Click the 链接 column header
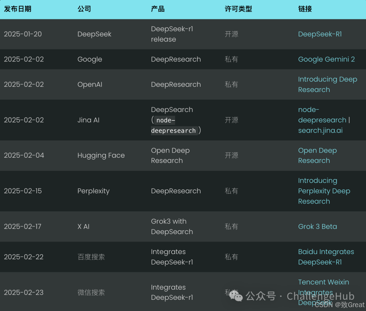 pyautogui.click(x=304, y=9)
